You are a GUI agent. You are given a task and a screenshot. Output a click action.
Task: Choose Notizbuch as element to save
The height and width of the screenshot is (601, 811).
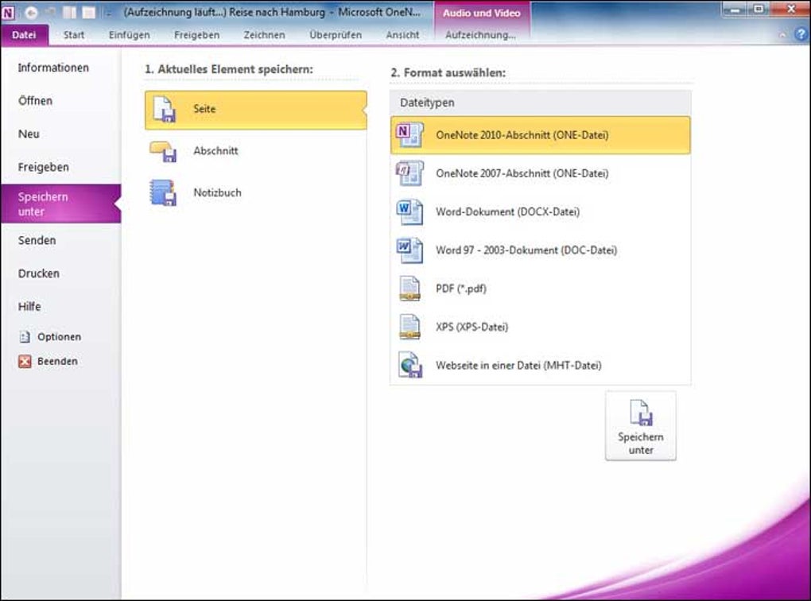pyautogui.click(x=256, y=193)
